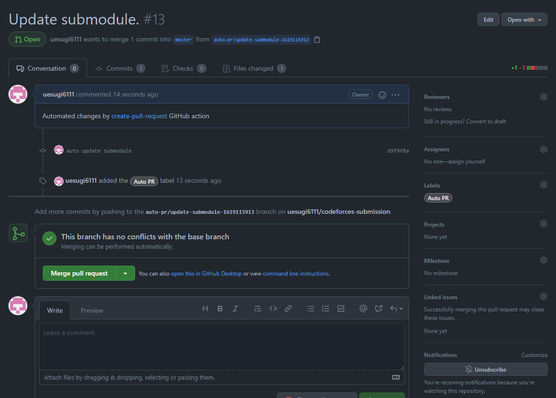Open Reviewers settings gear
556x398 pixels.
click(544, 97)
